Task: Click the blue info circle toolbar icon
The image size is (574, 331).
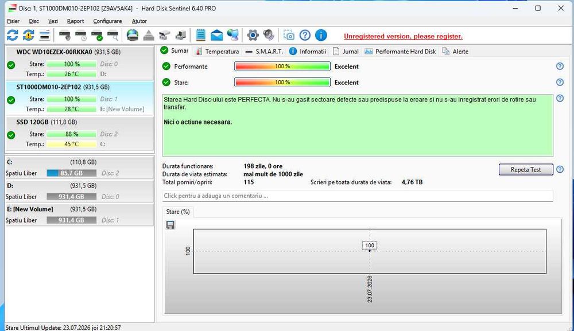Action: [321, 36]
